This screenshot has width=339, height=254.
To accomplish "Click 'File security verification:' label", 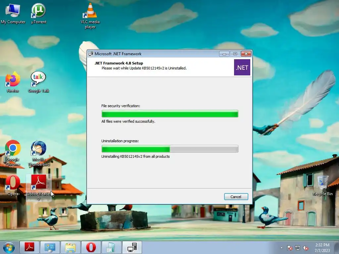I will coord(121,106).
